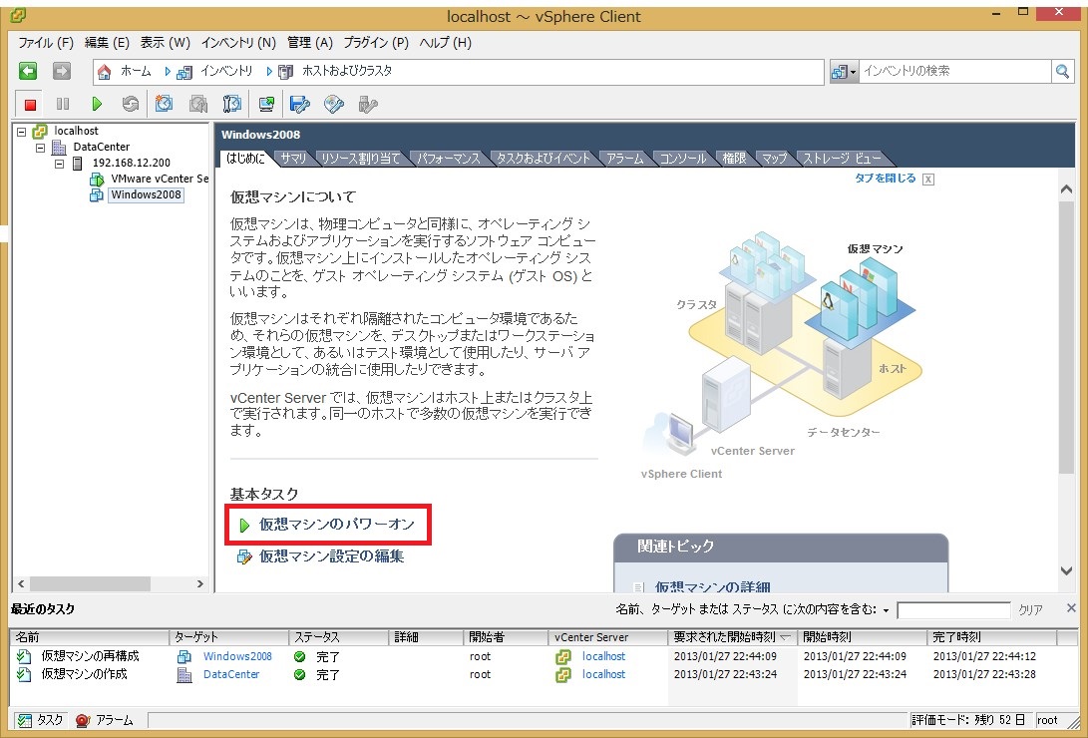This screenshot has height=738, width=1088.
Task: Open the Snapshot Manager wrench-clock icon
Action: (231, 104)
